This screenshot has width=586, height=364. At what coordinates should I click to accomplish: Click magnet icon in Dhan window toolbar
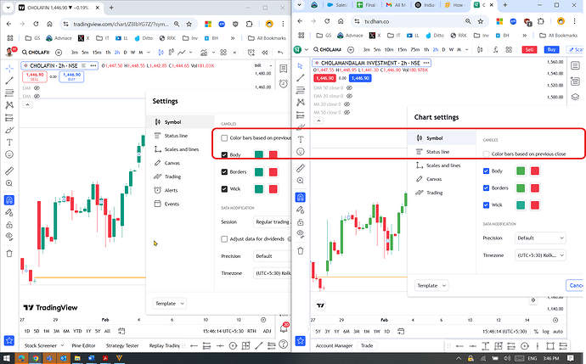click(300, 197)
